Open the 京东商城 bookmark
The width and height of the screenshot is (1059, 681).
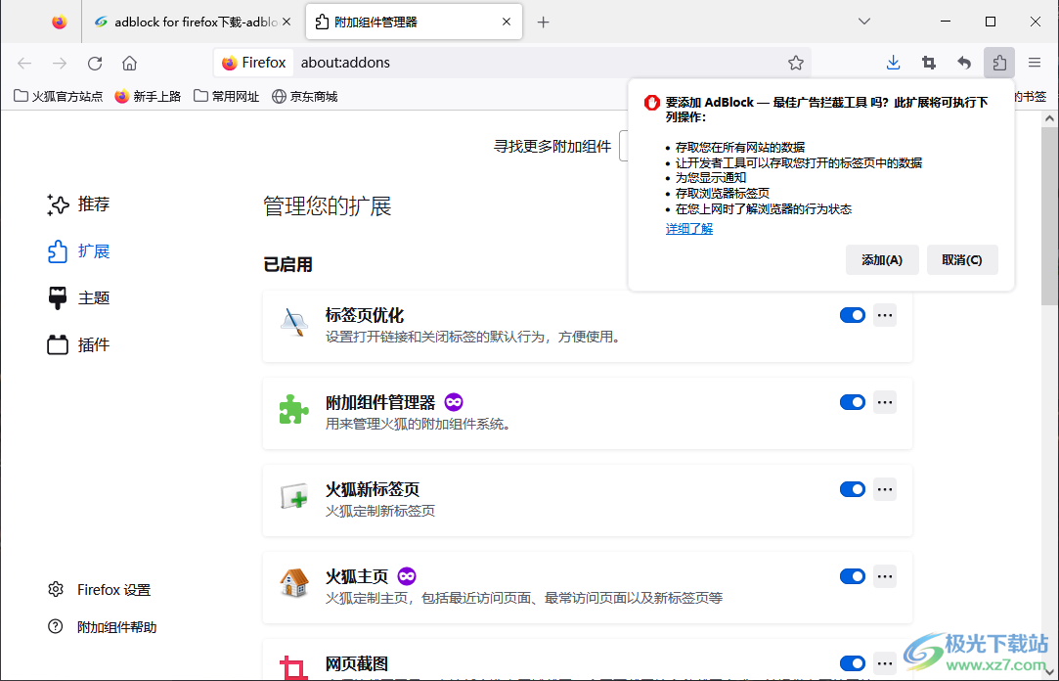tap(305, 97)
